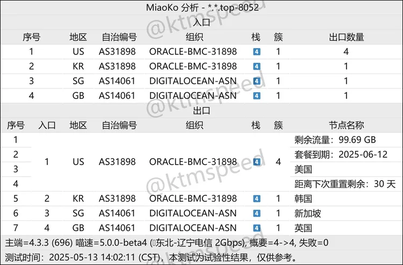Click the IPv4 badge in entry table GB row
This screenshot has height=265, width=403.
pos(256,95)
